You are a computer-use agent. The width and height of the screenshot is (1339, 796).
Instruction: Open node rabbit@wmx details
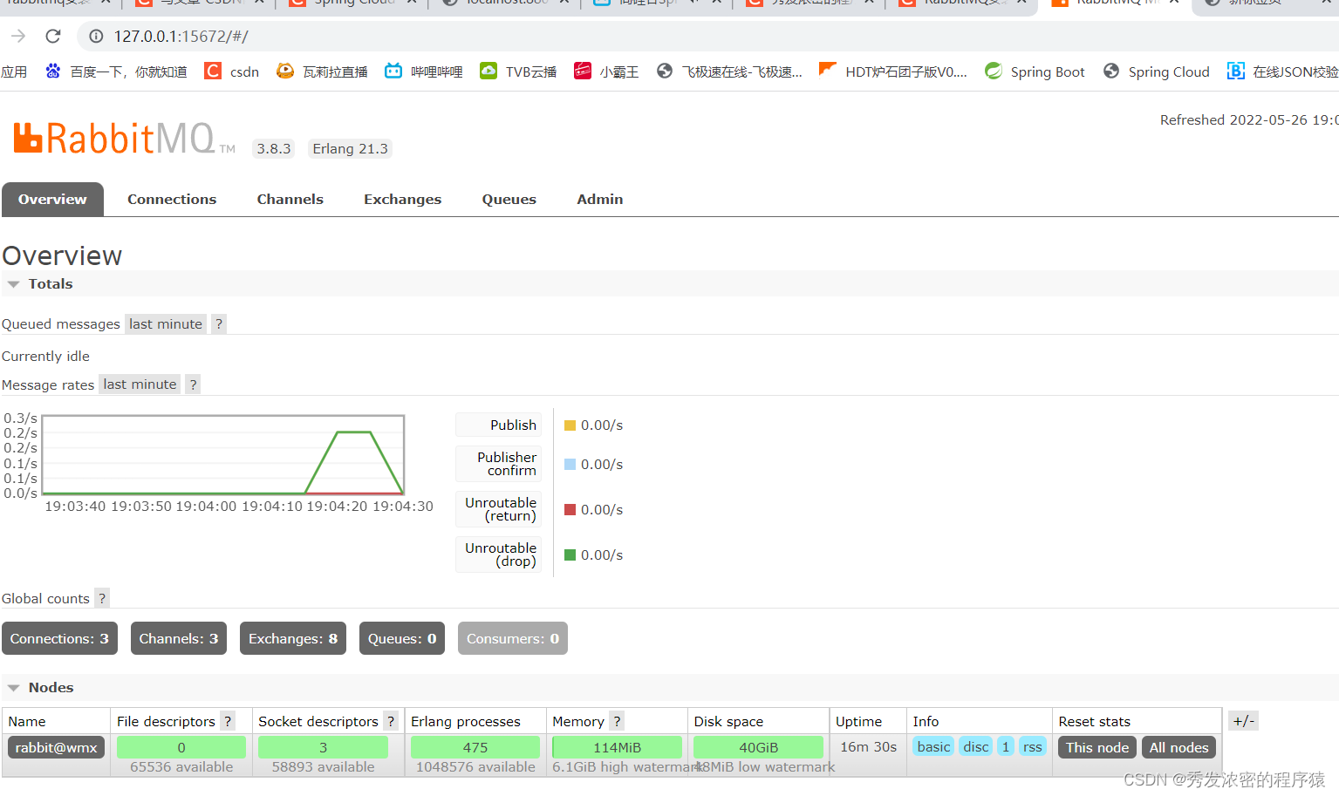pyautogui.click(x=57, y=747)
